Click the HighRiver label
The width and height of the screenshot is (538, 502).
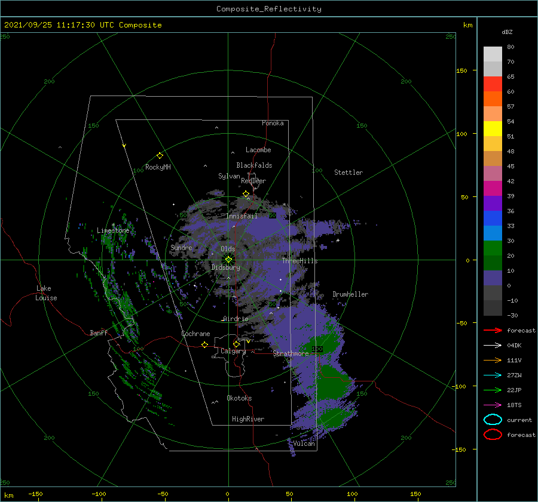(247, 419)
